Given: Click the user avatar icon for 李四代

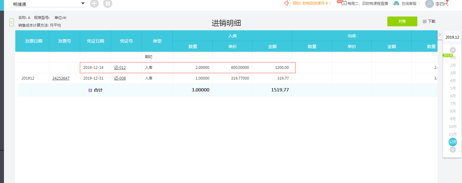Looking at the screenshot, I should pyautogui.click(x=429, y=4).
